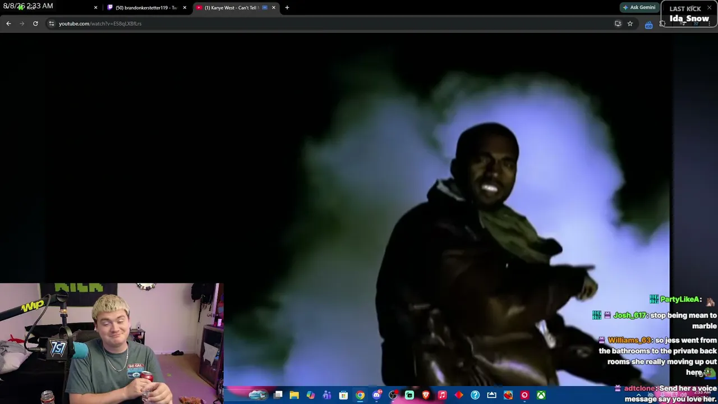Open a new browser tab

coord(287,8)
